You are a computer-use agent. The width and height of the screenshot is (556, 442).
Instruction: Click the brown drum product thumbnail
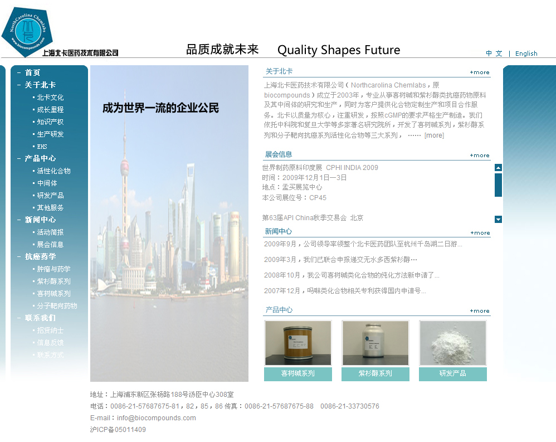[x=298, y=343]
